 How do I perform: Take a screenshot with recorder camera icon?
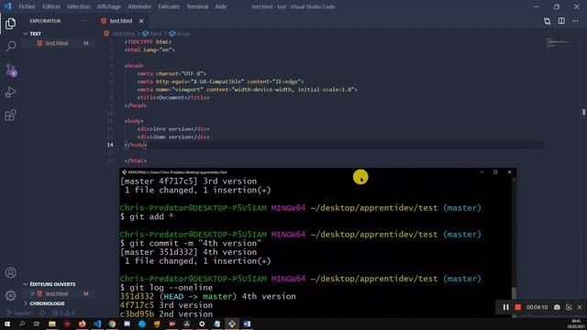point(557,307)
